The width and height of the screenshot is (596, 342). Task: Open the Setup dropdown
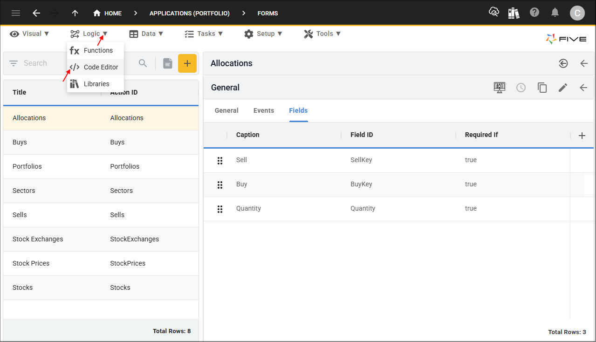tap(263, 34)
